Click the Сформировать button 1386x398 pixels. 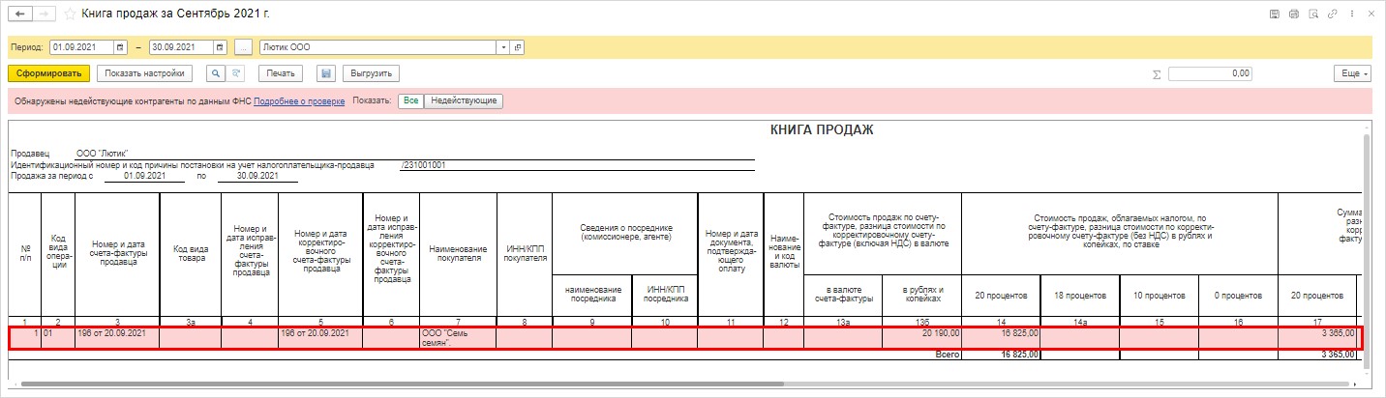click(48, 73)
